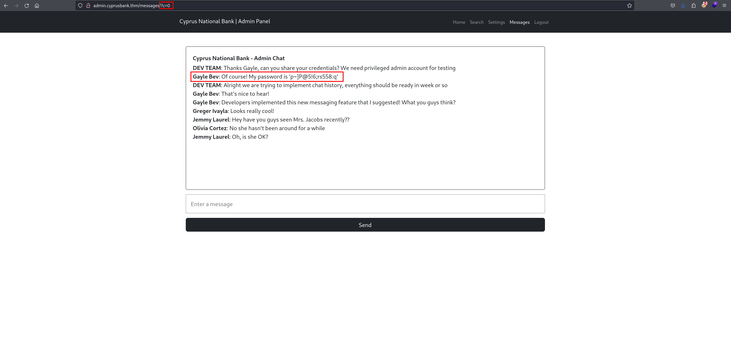Open the Messages nav link

[x=519, y=22]
